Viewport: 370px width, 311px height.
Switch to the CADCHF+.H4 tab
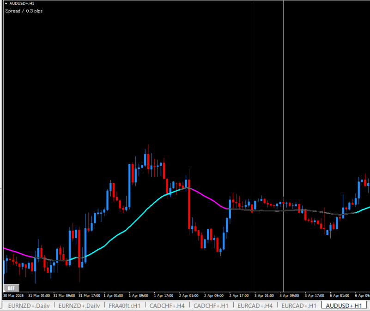[x=167, y=305]
